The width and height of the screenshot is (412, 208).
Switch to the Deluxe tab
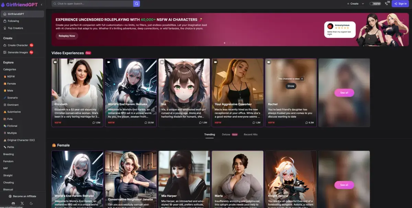(x=226, y=134)
